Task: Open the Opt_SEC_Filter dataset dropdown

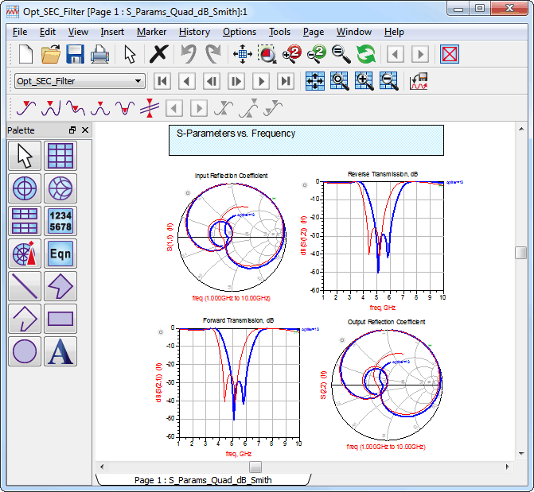Action: point(80,81)
